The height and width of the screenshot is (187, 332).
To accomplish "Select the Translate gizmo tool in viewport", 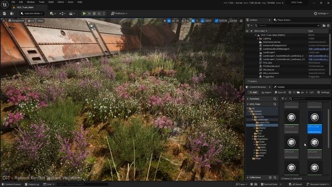I will click(x=169, y=21).
